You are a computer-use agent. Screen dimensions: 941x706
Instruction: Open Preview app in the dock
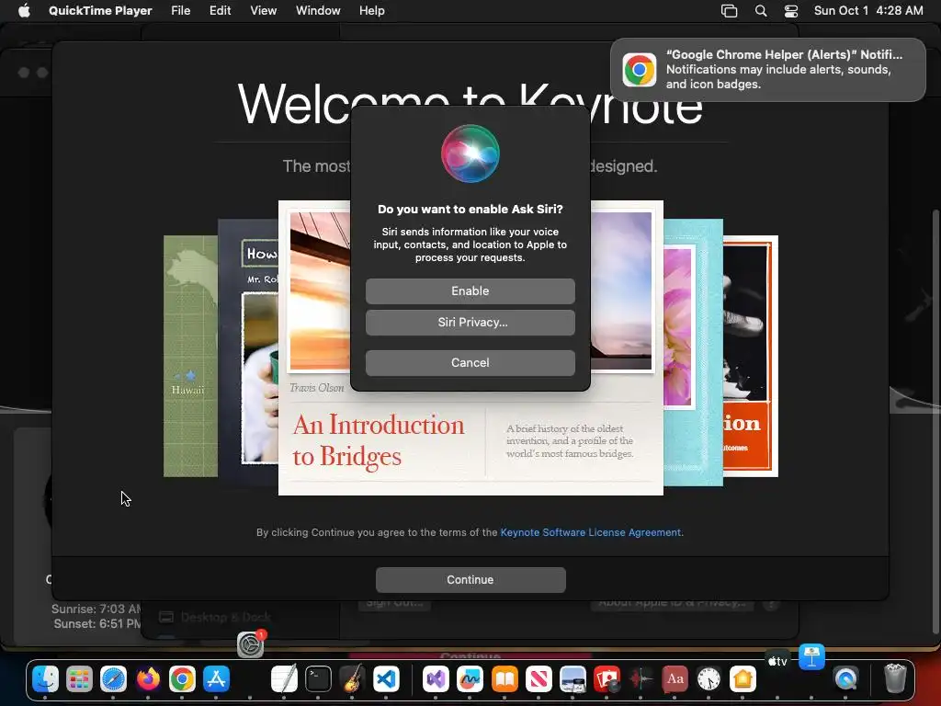tap(573, 679)
